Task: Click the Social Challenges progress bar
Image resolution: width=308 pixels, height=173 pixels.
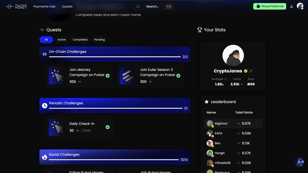Action: 114,160
